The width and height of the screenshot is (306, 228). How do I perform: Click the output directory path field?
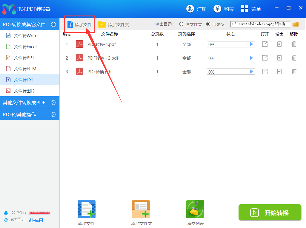pos(260,24)
